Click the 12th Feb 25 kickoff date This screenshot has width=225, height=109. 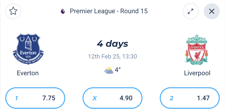click(112, 56)
